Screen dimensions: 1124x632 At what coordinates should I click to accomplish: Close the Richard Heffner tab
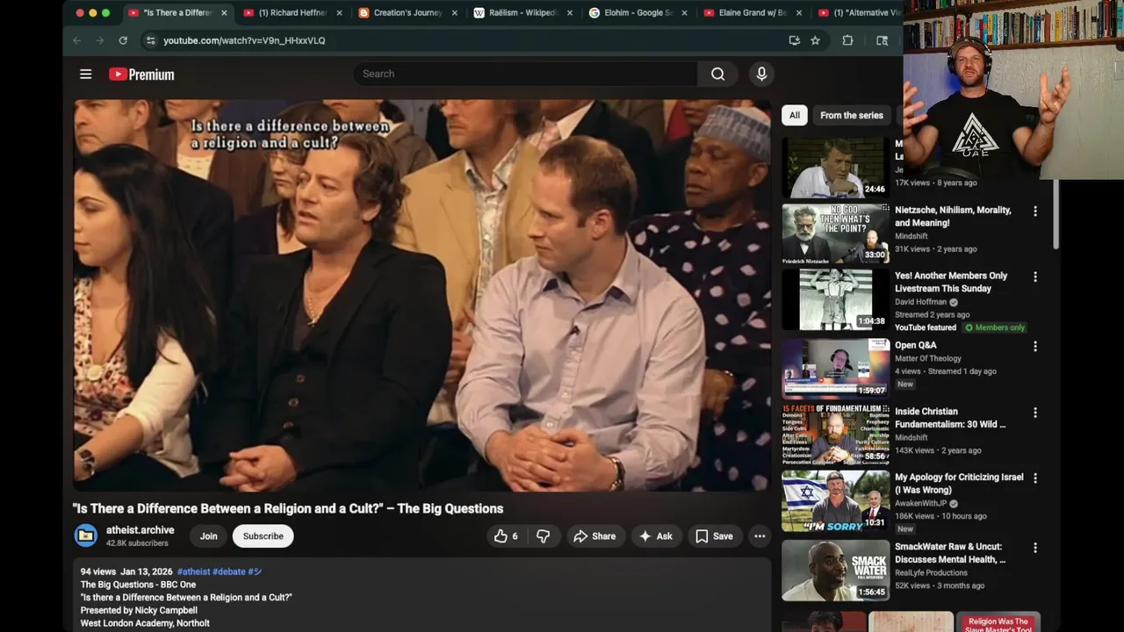point(339,13)
